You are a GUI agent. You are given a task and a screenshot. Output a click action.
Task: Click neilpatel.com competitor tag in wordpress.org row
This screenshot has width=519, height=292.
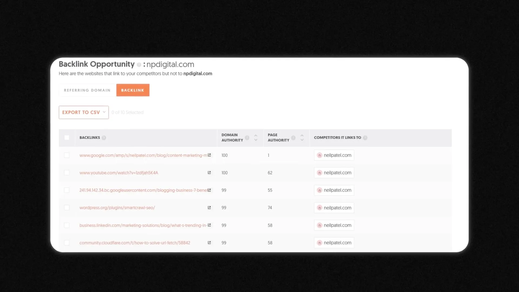[x=334, y=208]
